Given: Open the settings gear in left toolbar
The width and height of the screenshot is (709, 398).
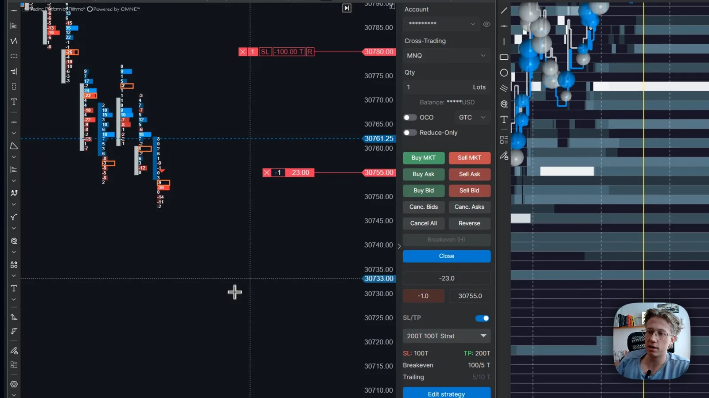Looking at the screenshot, I should pos(14,384).
